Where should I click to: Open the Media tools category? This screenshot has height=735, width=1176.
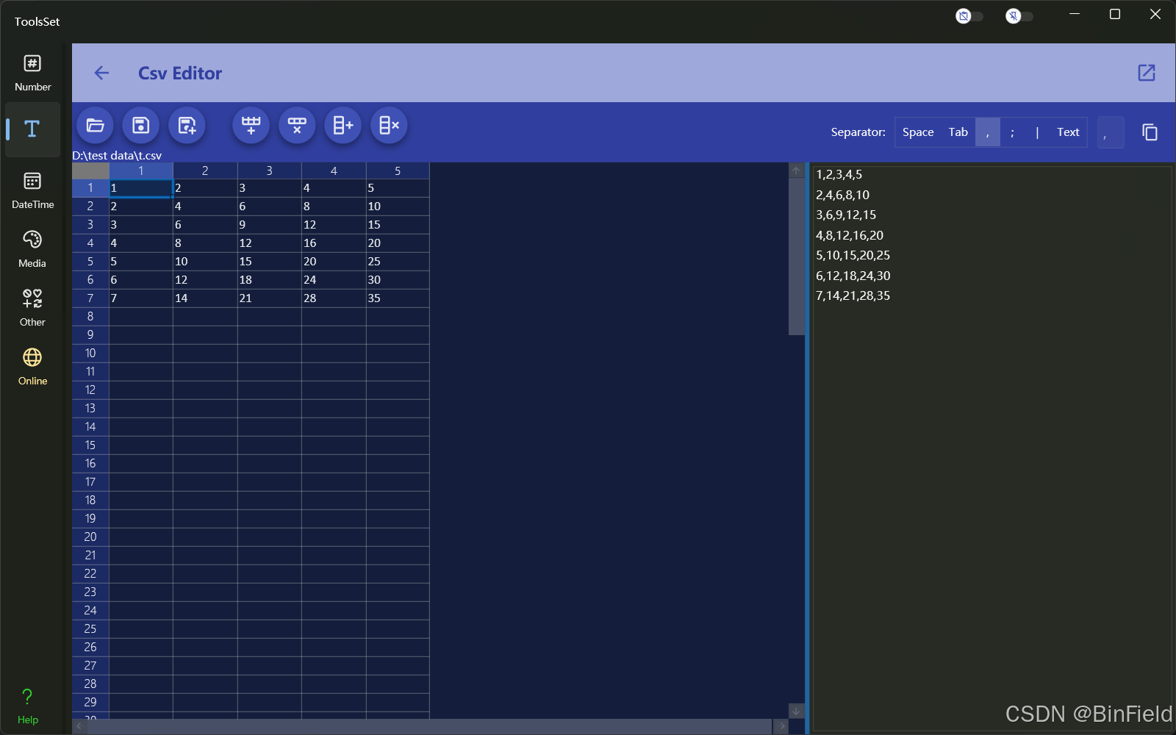(x=32, y=250)
